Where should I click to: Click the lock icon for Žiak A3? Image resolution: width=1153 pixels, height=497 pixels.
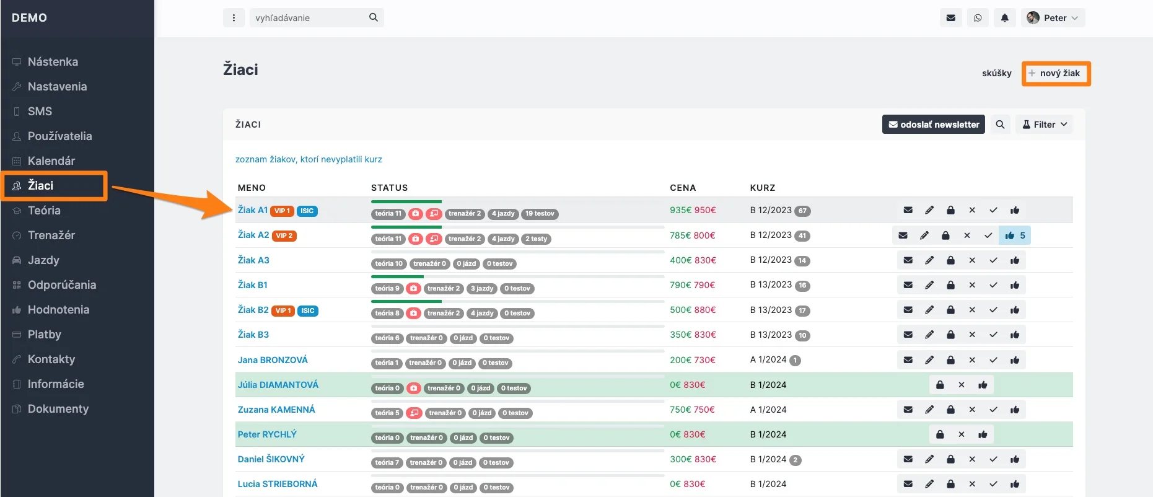pyautogui.click(x=950, y=260)
